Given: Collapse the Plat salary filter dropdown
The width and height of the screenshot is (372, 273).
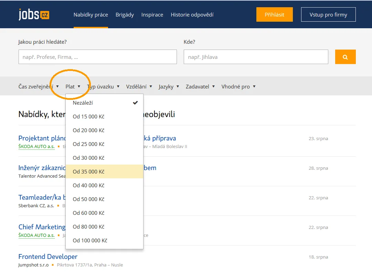Looking at the screenshot, I should [73, 87].
